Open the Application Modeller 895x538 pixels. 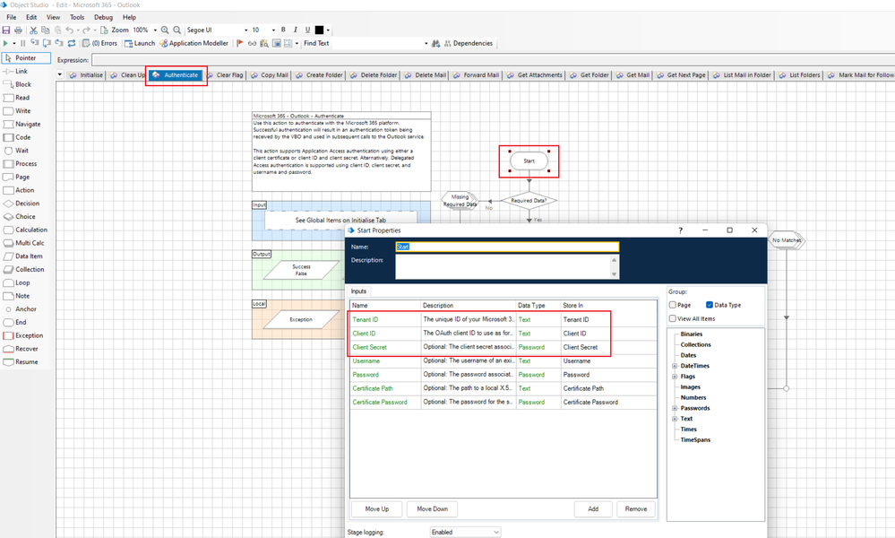click(197, 43)
